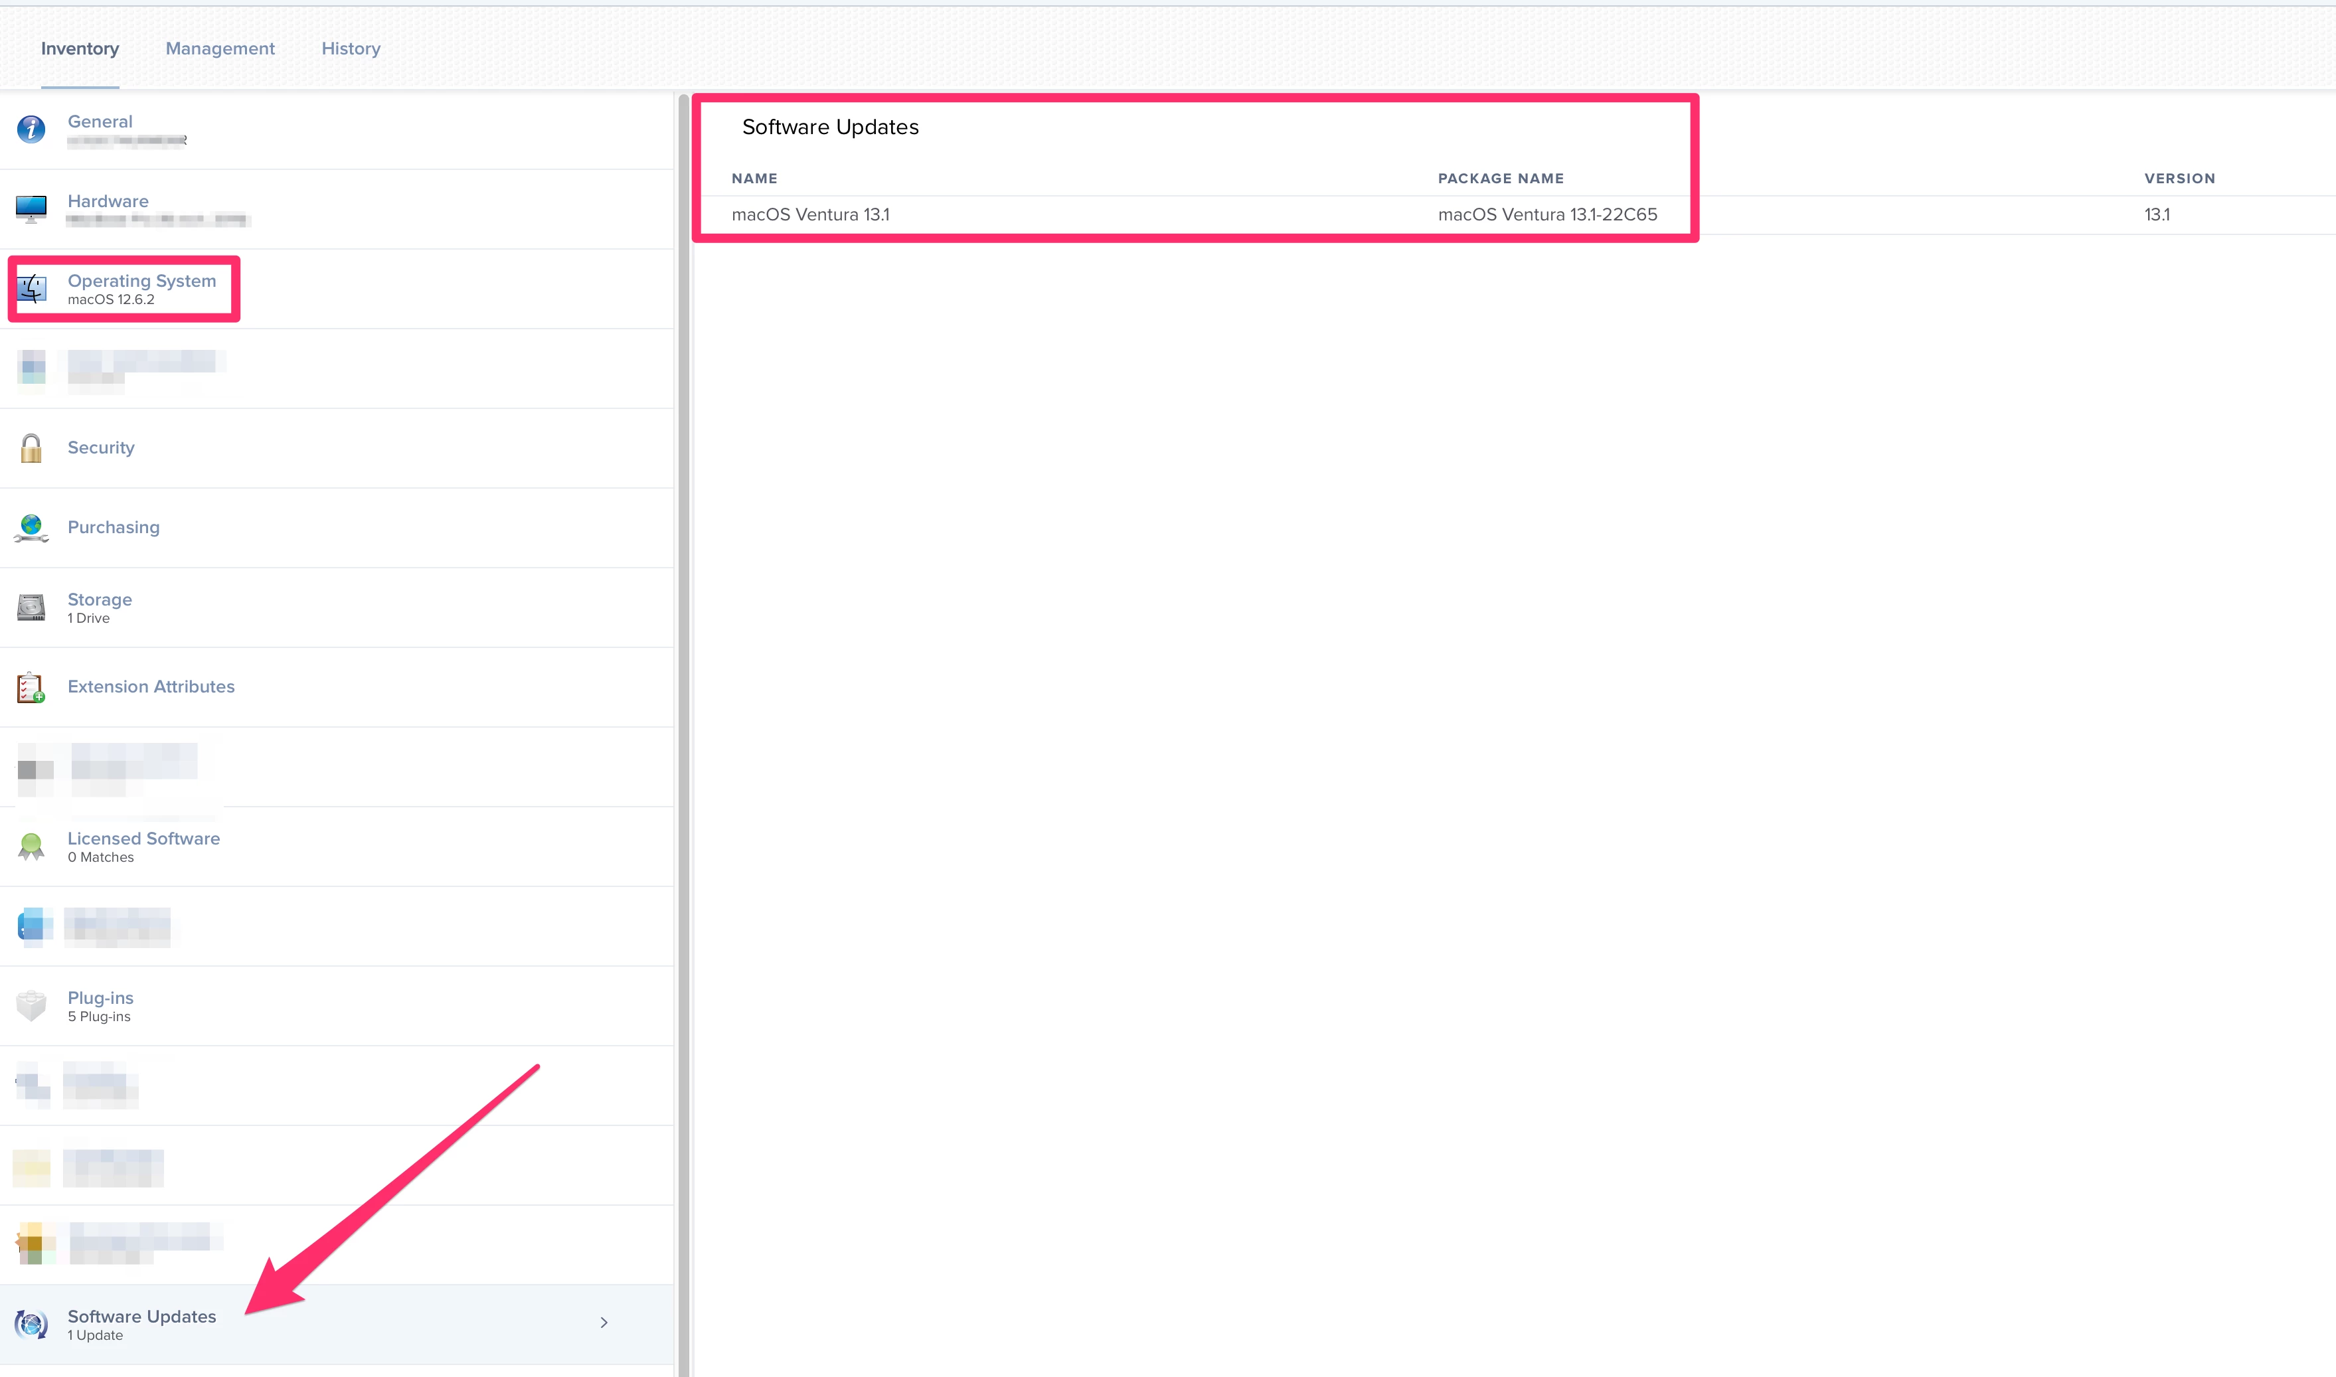Click the sidebar vertical scrollbar
The image size is (2336, 1377).
[x=684, y=733]
